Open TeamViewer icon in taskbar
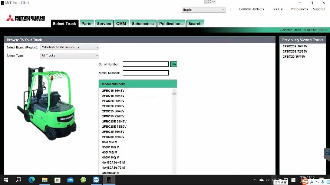This screenshot has height=185, width=330. [x=96, y=180]
